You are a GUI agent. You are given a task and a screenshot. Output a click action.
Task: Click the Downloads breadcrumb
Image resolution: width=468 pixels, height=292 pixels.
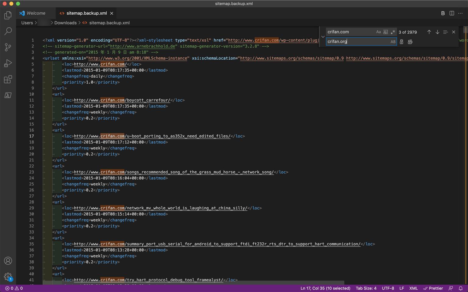tap(66, 23)
